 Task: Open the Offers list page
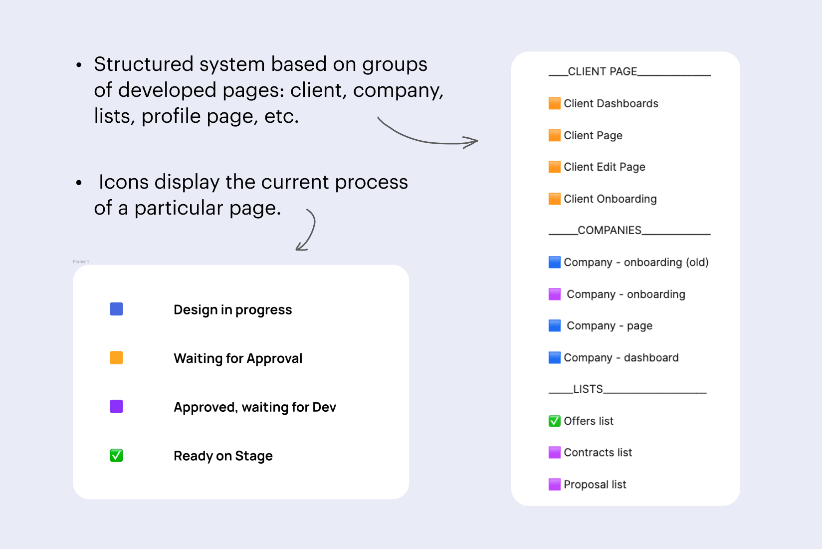[x=589, y=421]
